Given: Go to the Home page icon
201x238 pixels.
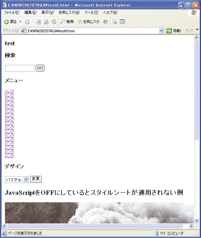Looking at the screenshot, I should click(x=54, y=22).
